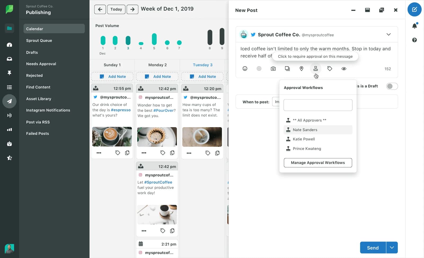Open the When to post dropdown

(x=276, y=102)
